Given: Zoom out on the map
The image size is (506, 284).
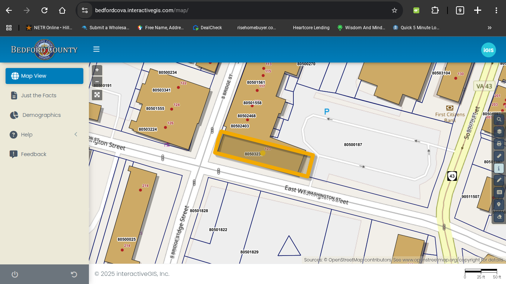Looking at the screenshot, I should click(x=97, y=82).
